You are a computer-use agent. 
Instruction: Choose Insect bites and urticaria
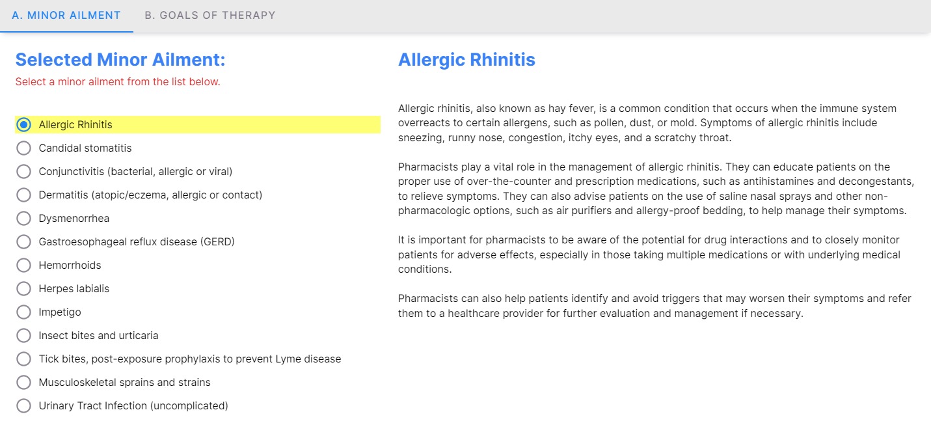point(24,335)
